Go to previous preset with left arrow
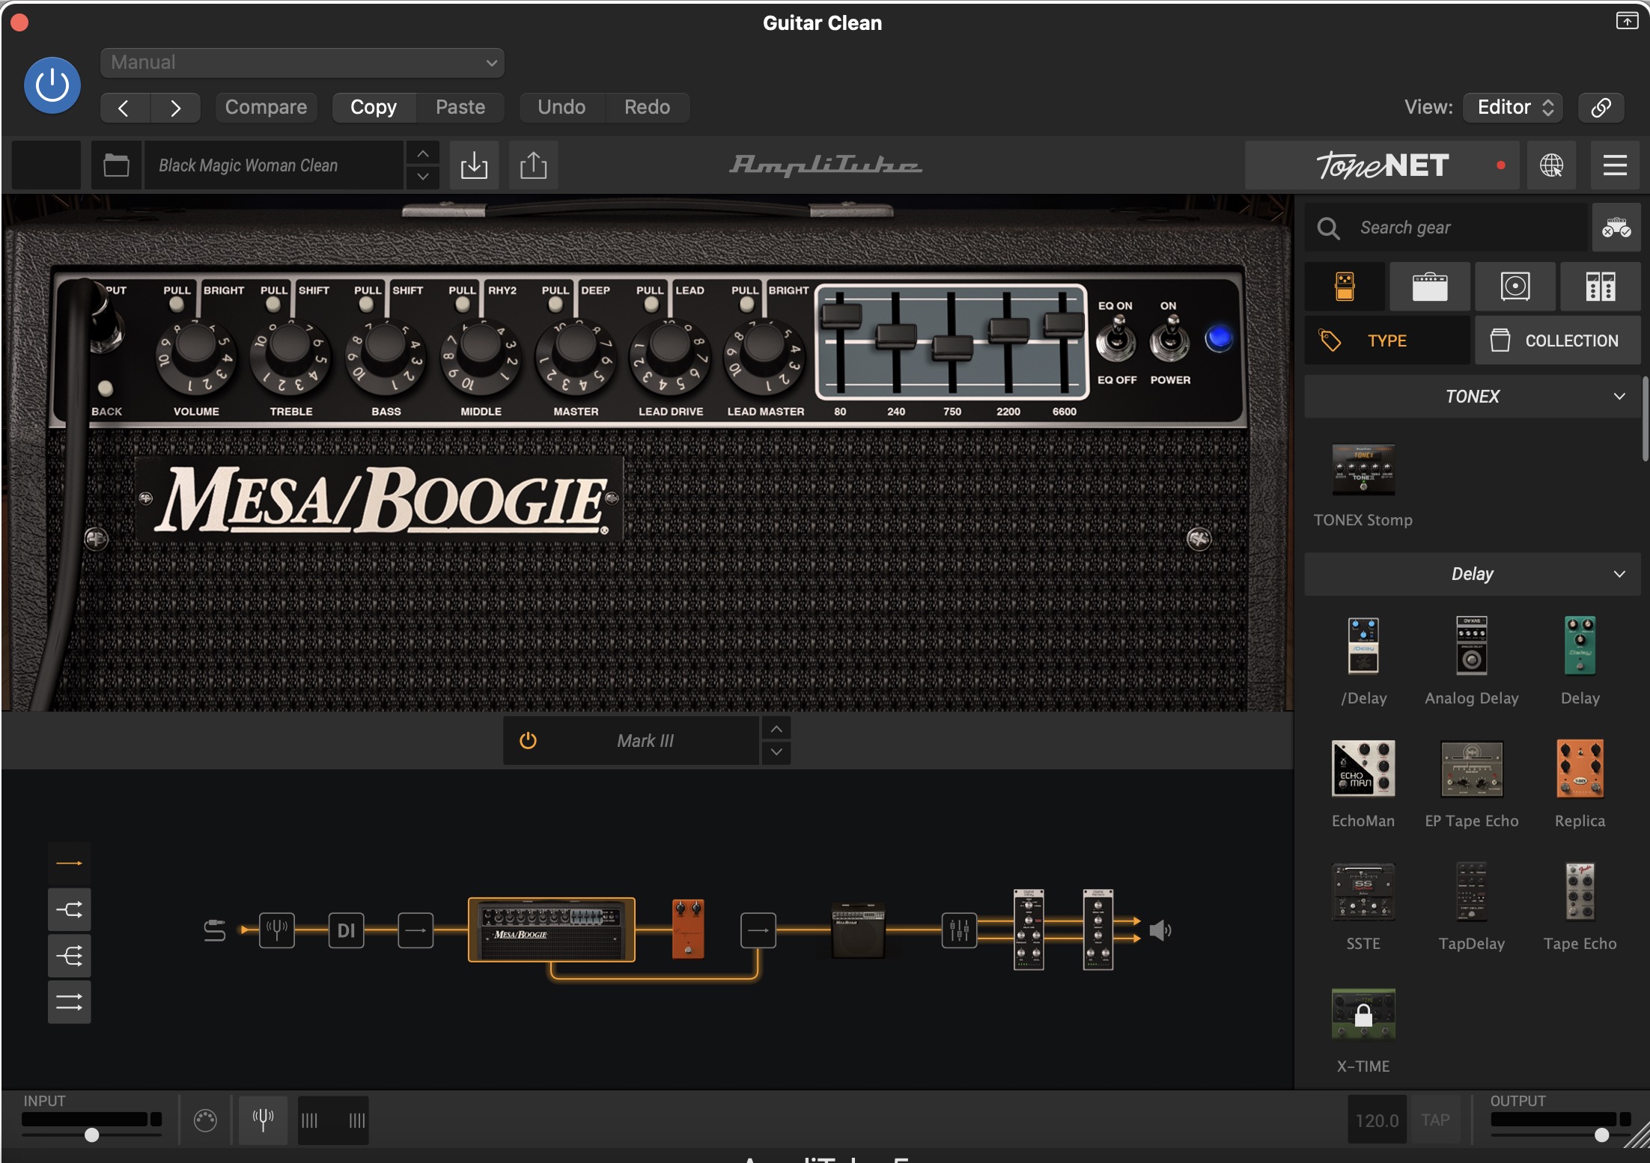1650x1163 pixels. (124, 108)
